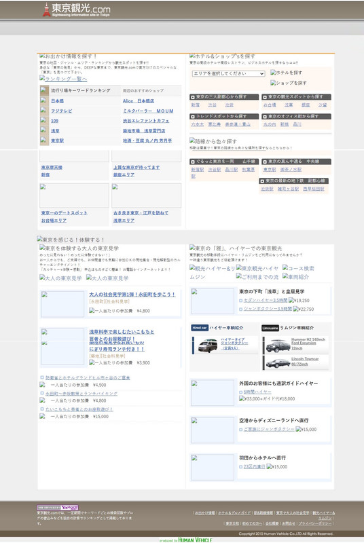The width and height of the screenshot is (364, 543).
Task: Open the 表参道・青山 trend spot link
Action: point(238,124)
